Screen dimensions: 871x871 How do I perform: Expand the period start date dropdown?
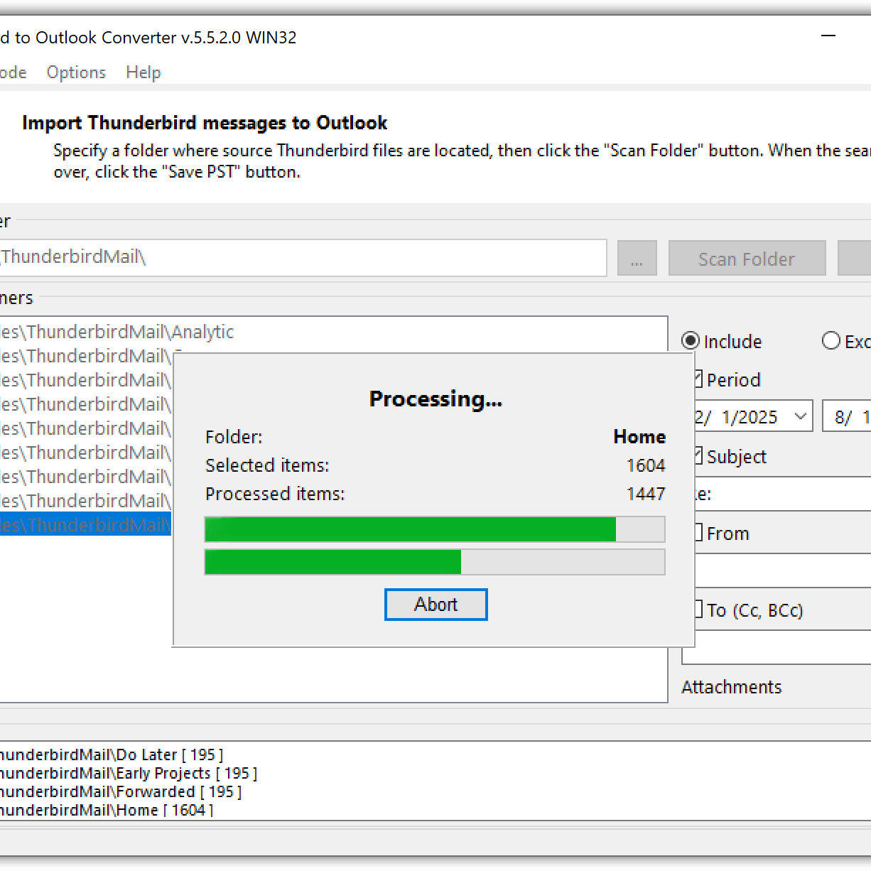tap(800, 416)
